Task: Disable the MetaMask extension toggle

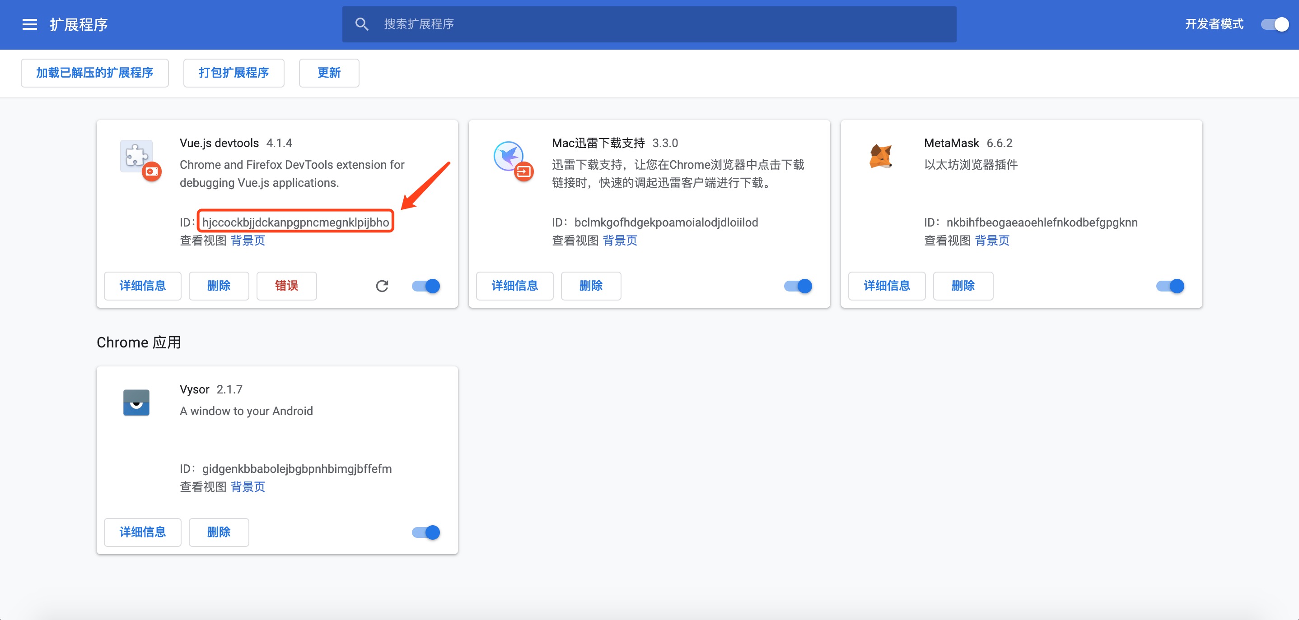Action: (1170, 286)
